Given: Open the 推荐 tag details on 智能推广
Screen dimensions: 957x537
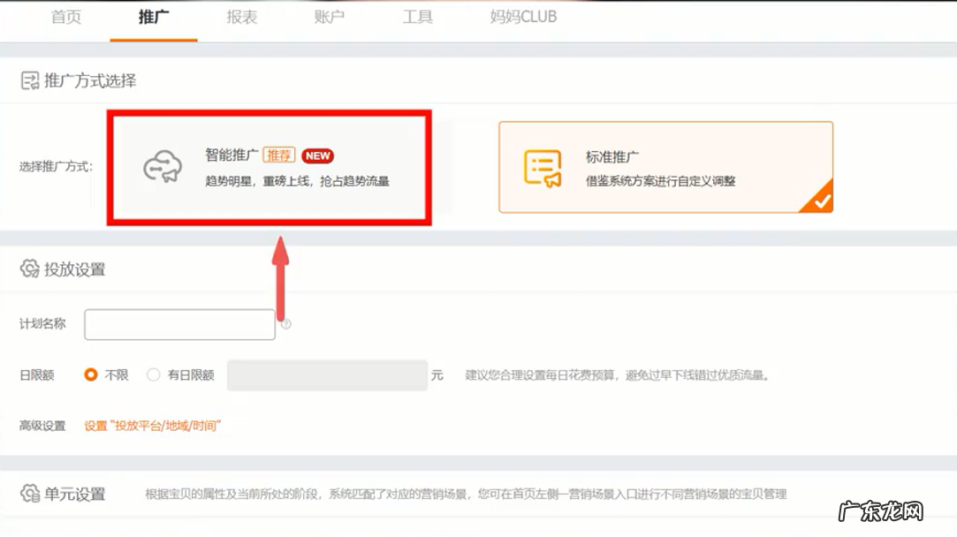Looking at the screenshot, I should coord(278,156).
